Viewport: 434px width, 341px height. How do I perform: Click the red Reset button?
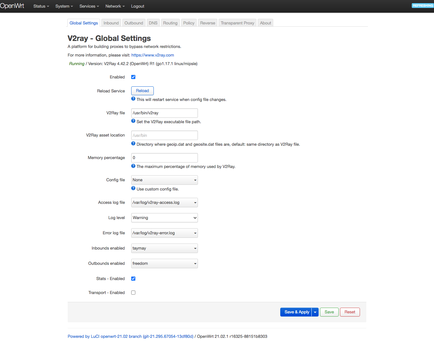click(x=350, y=312)
